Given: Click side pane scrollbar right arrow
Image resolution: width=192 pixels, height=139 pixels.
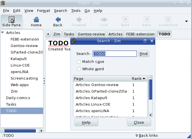Looking at the screenshot, I should click(41, 131).
